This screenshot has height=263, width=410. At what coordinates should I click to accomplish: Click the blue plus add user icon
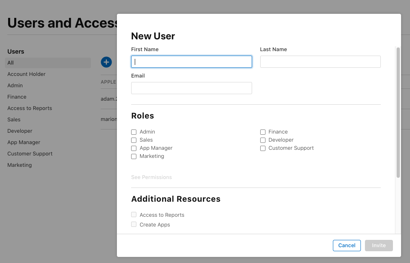point(106,62)
